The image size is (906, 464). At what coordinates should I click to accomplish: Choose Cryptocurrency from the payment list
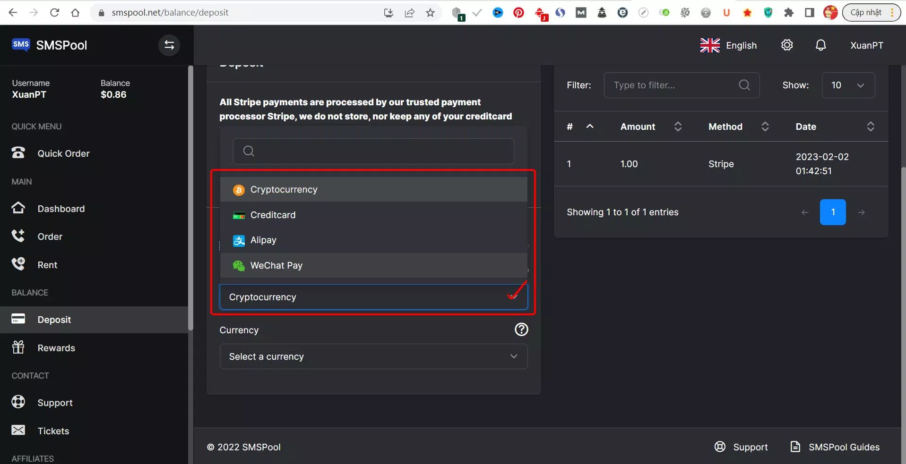point(373,189)
